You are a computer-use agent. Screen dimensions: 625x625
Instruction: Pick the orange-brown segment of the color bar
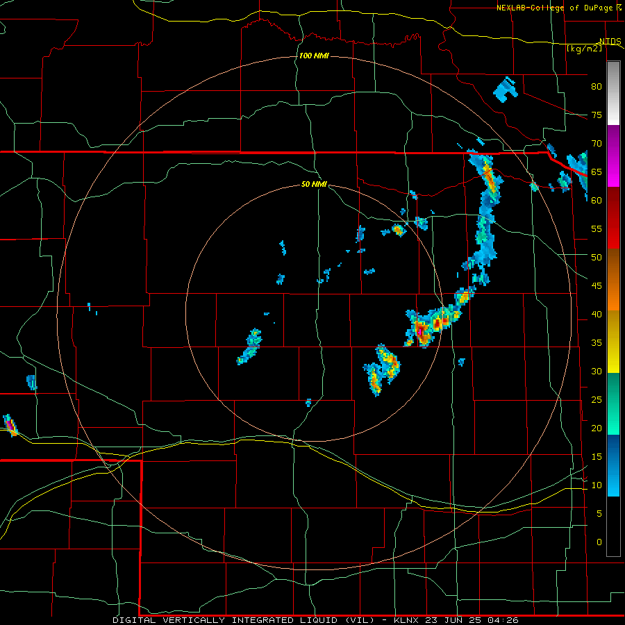click(613, 280)
